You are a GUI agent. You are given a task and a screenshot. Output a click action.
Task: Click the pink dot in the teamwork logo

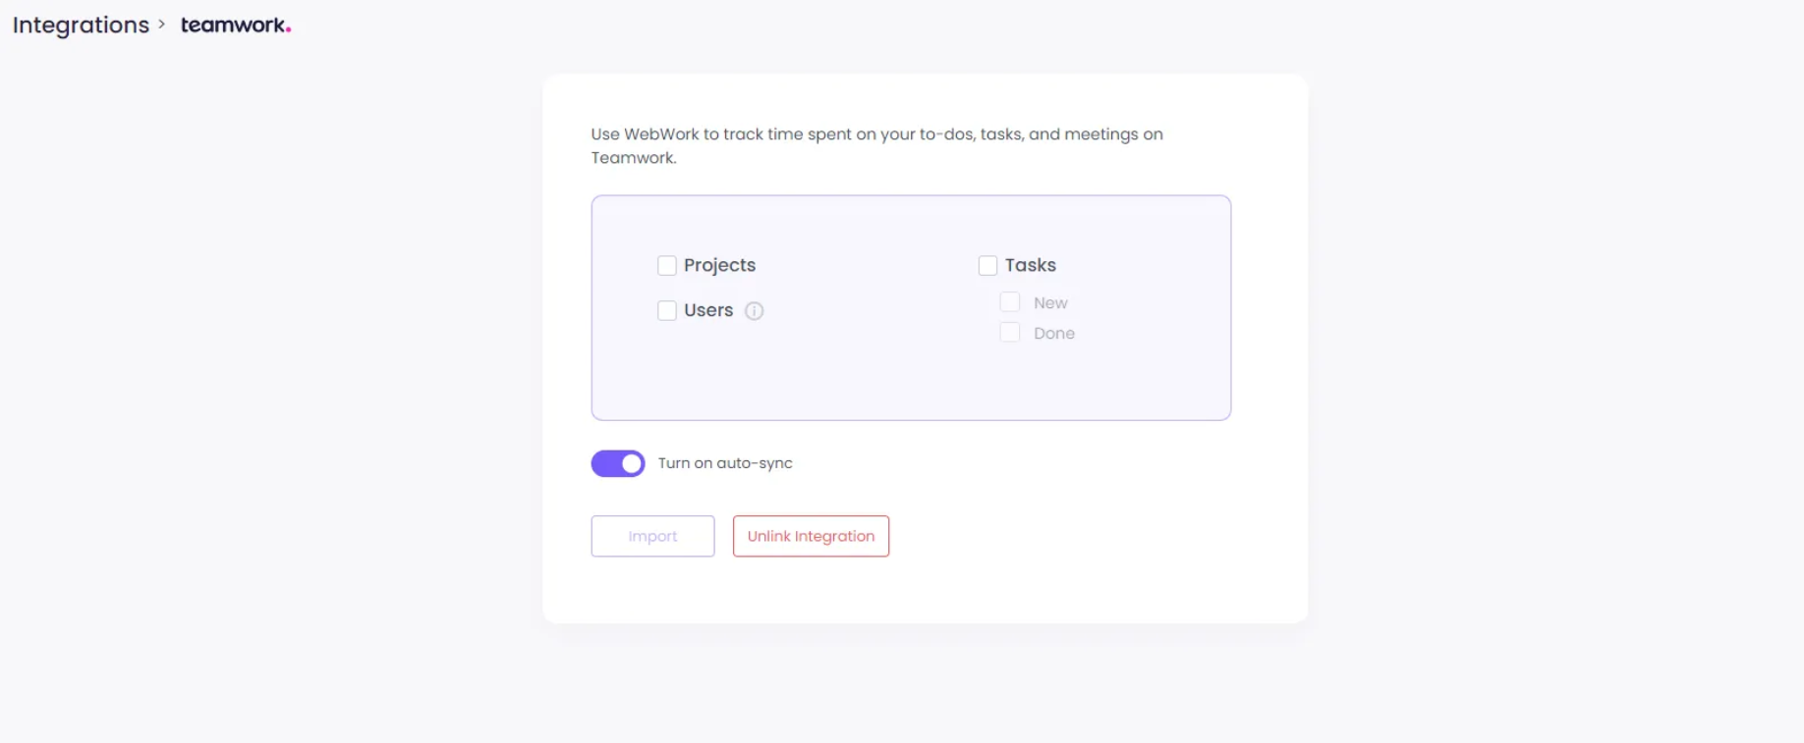(x=288, y=30)
